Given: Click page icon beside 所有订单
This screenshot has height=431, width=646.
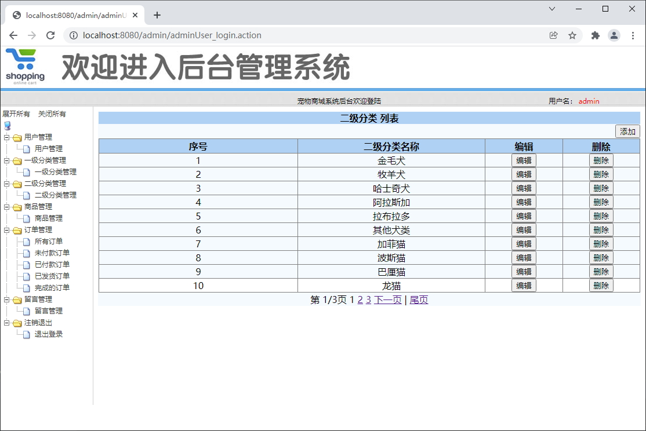Looking at the screenshot, I should coord(27,242).
